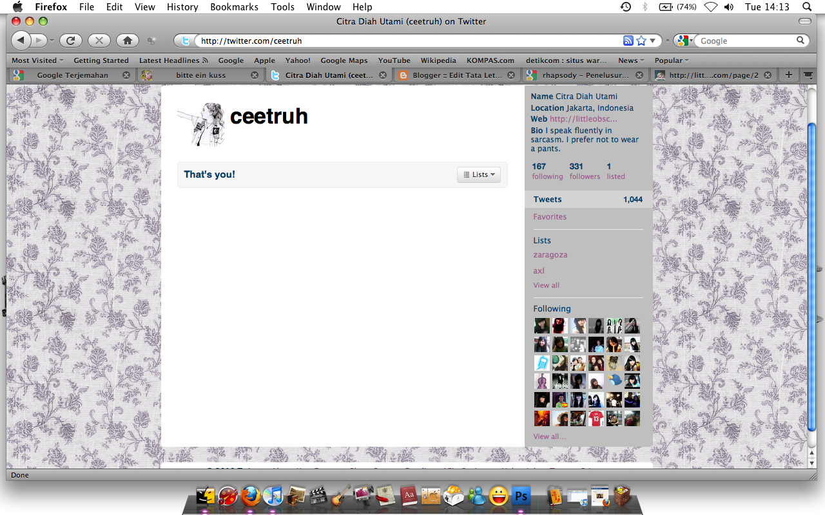Image resolution: width=825 pixels, height=515 pixels.
Task: Open the zaragoza list link
Action: (550, 255)
